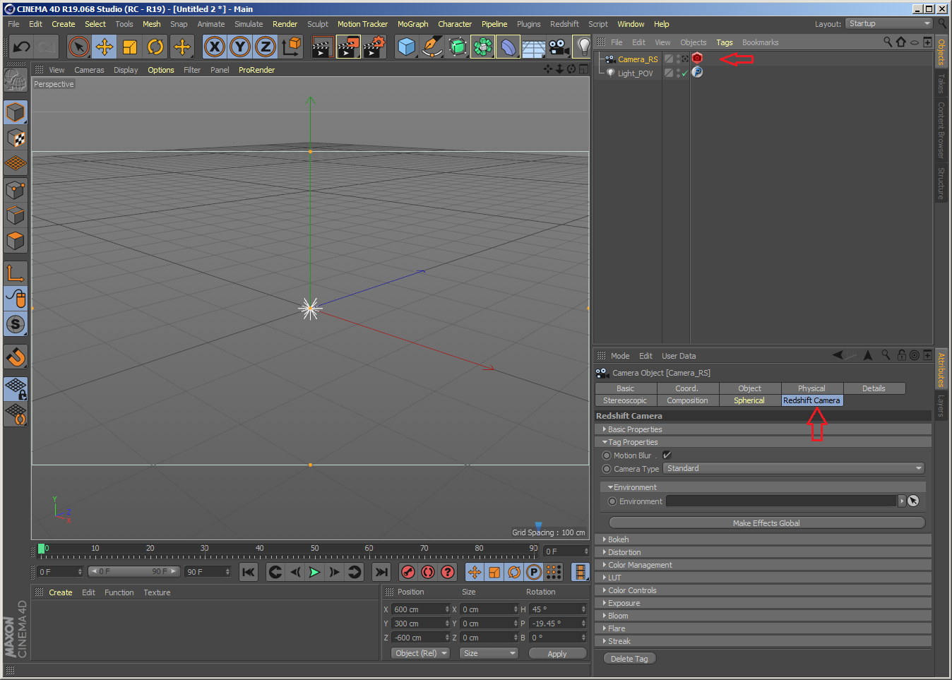This screenshot has width=952, height=680.
Task: Open the Redshift menu
Action: (564, 24)
